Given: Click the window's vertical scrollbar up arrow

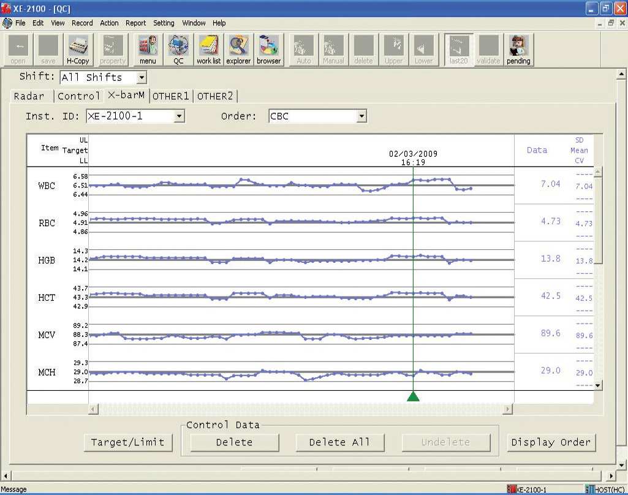Looking at the screenshot, I should 621,74.
